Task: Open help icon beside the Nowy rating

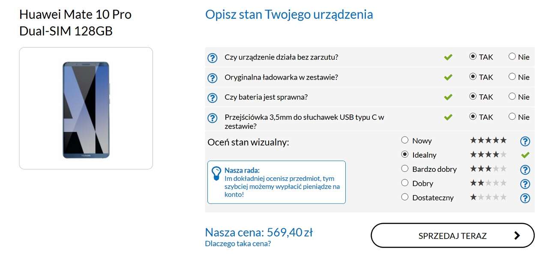Action: click(524, 141)
